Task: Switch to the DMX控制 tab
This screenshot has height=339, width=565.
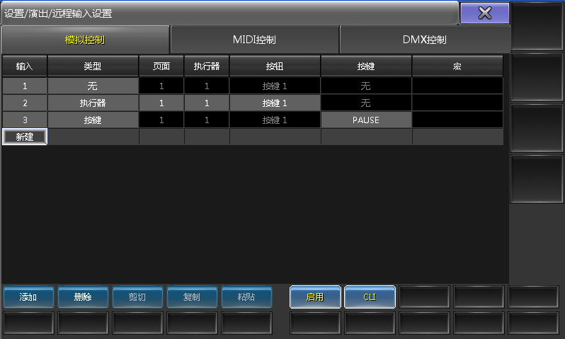Action: coord(424,40)
